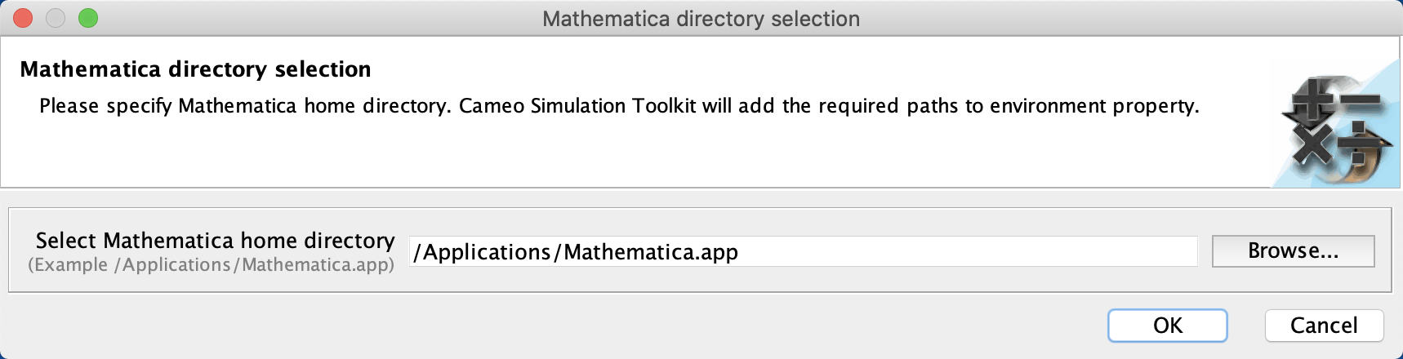Click the blank white area below the description
This screenshot has height=359, width=1403.
coord(572,155)
